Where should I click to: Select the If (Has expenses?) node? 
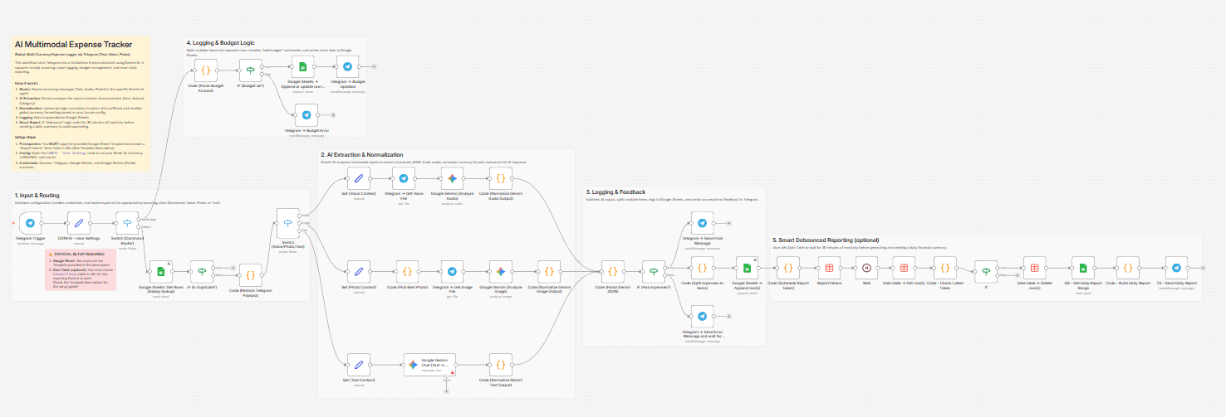pos(654,270)
